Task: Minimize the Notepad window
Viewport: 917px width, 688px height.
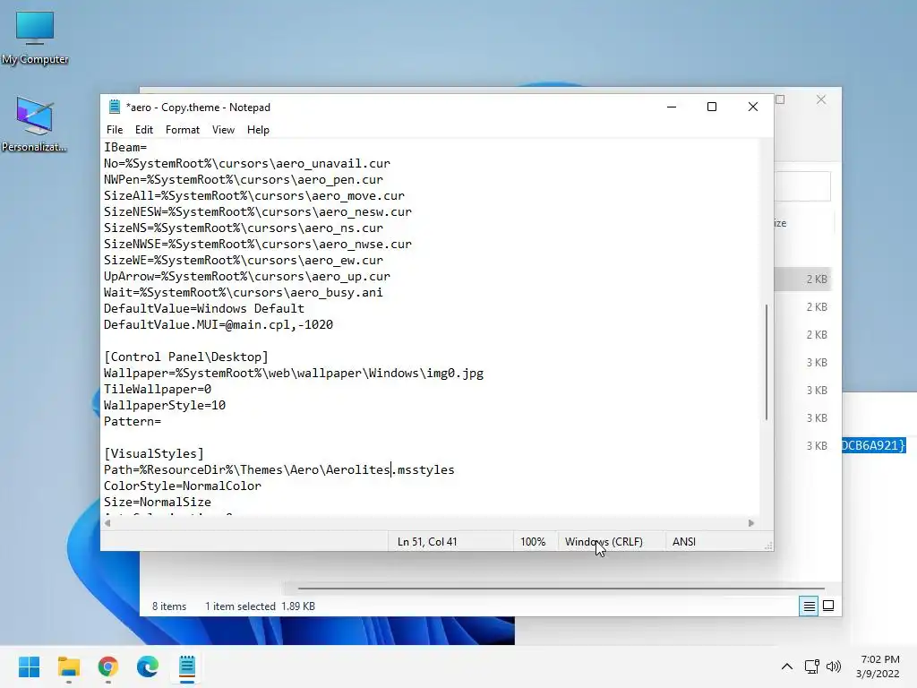Action: pos(672,107)
